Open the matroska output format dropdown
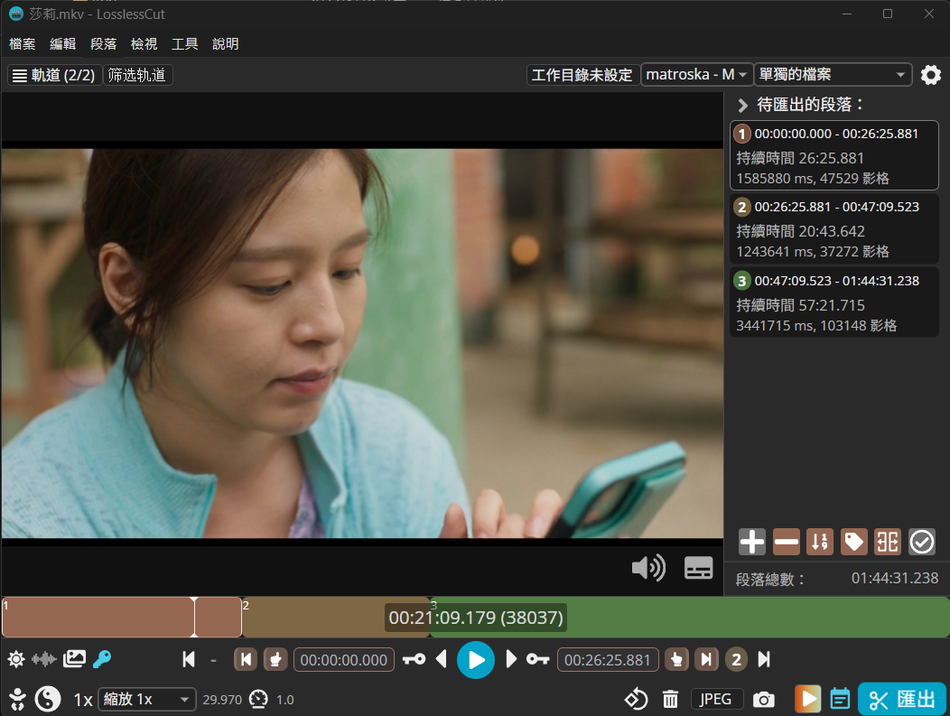The image size is (950, 716). (x=696, y=75)
